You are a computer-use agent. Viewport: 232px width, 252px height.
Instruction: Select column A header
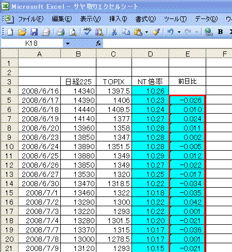(x=39, y=54)
